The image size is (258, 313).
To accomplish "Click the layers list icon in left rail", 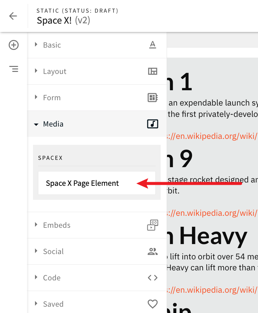I will (13, 69).
